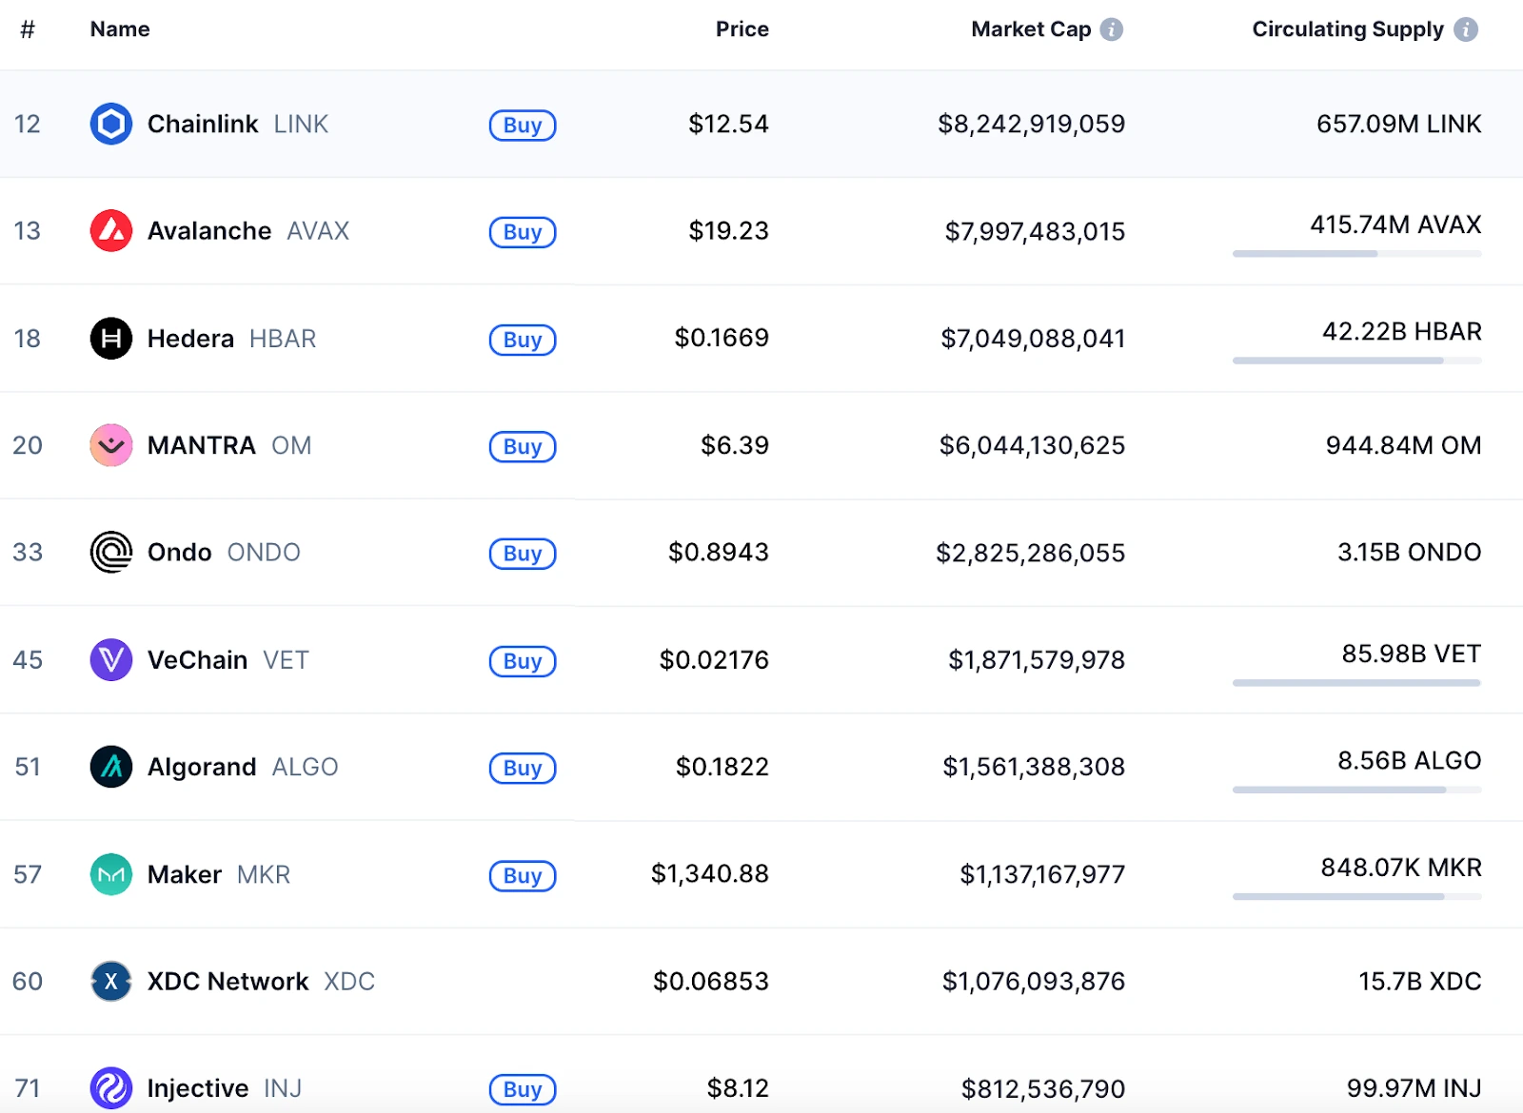The image size is (1523, 1113).
Task: Click AVAX circulating supply progress bar
Action: tap(1356, 254)
